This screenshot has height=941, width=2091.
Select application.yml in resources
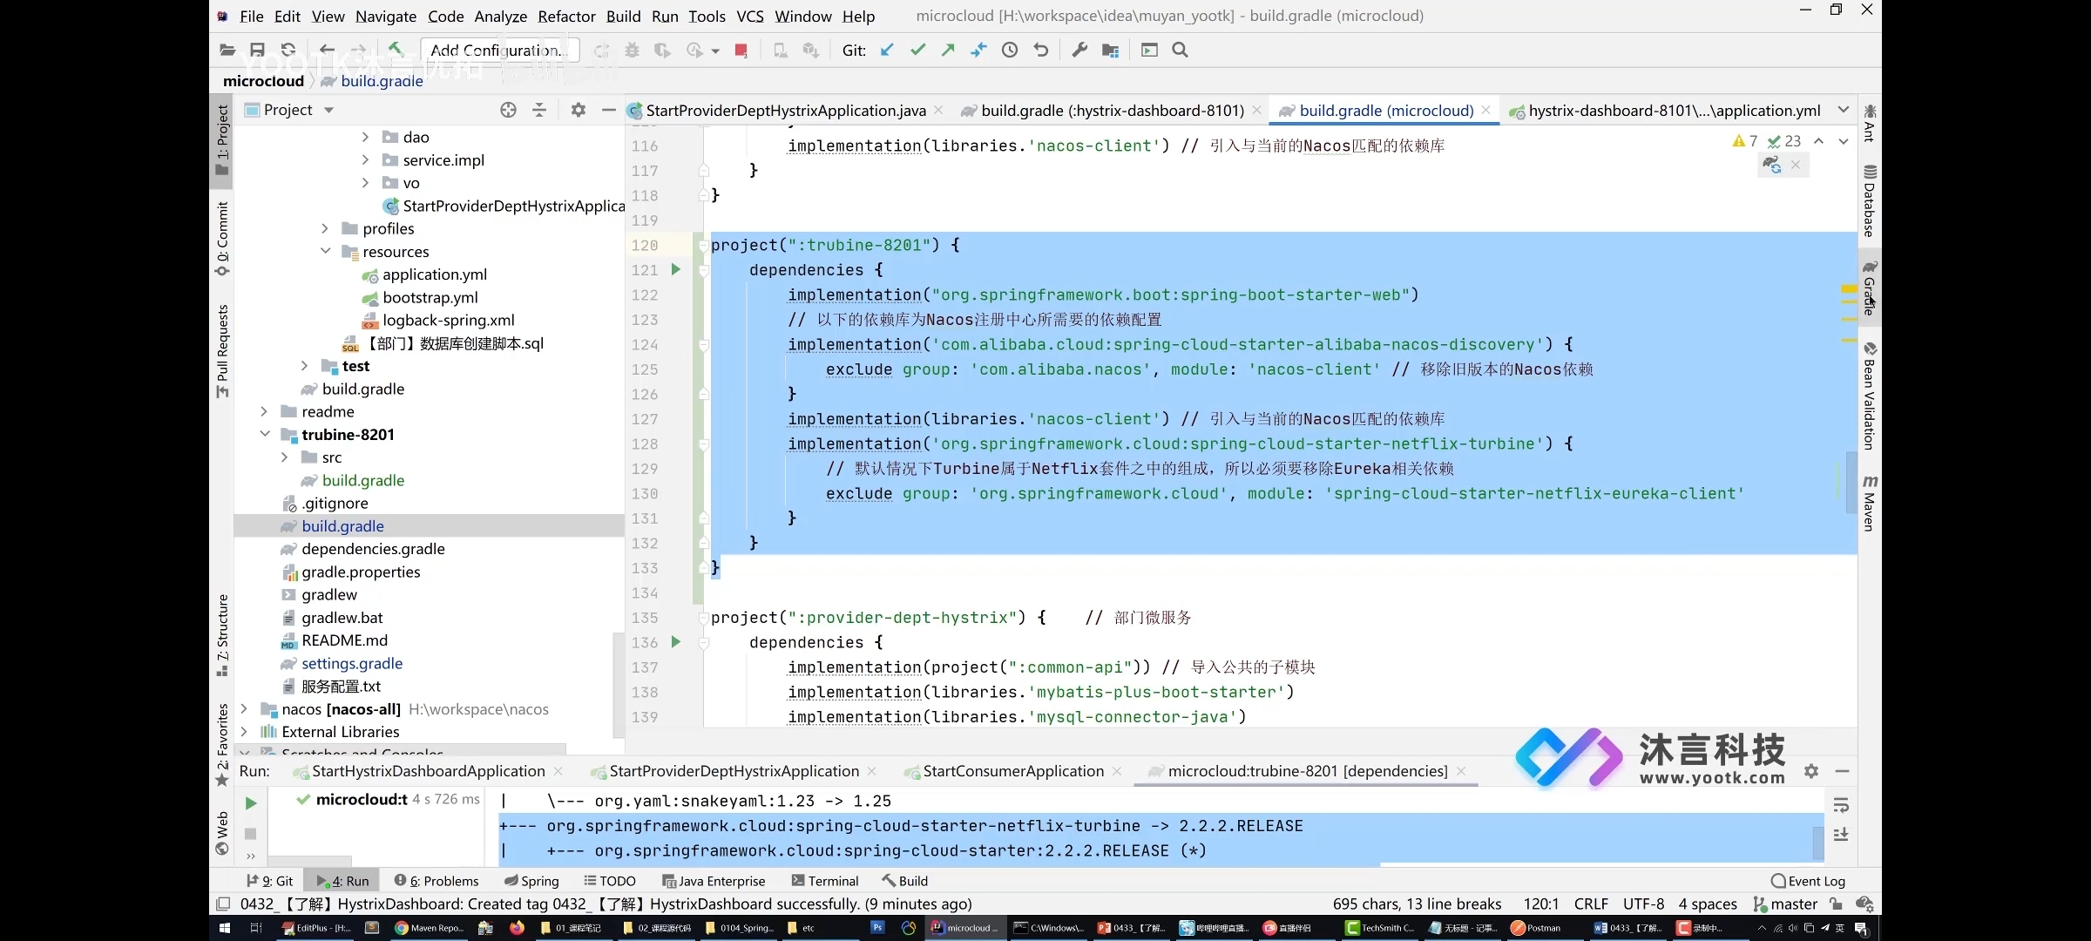point(434,274)
